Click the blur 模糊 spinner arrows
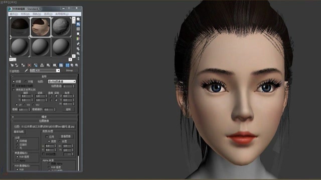The image size is (321, 180). tap(29, 109)
